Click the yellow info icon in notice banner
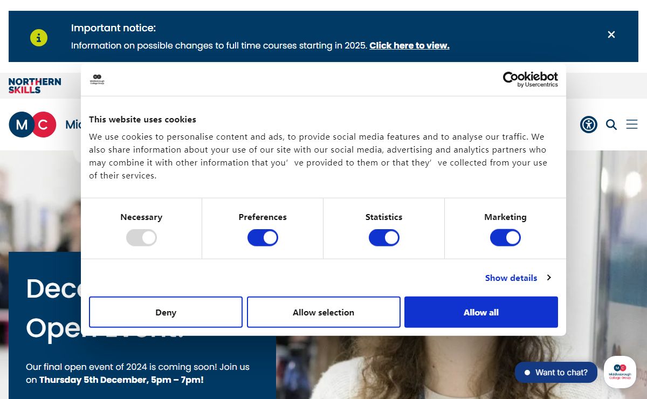647x399 pixels. coord(39,38)
